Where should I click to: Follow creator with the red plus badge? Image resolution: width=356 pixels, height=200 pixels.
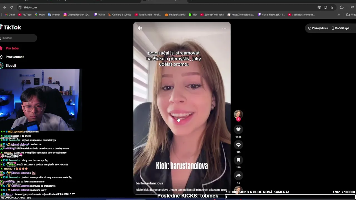pyautogui.click(x=238, y=119)
